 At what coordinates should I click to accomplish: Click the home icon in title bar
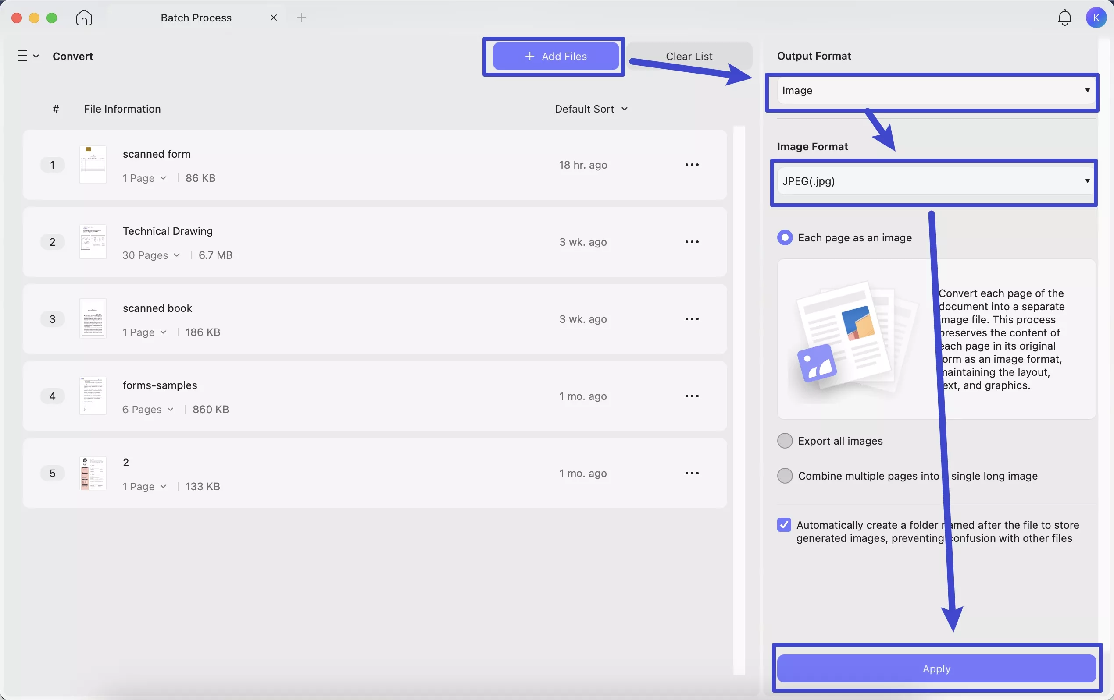pos(84,18)
